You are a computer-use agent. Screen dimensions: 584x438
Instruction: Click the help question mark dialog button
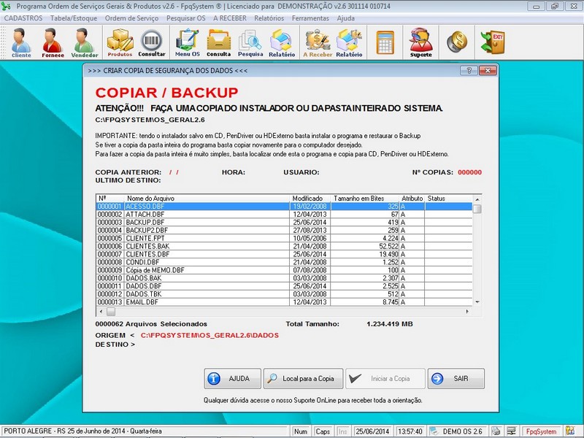(x=469, y=70)
